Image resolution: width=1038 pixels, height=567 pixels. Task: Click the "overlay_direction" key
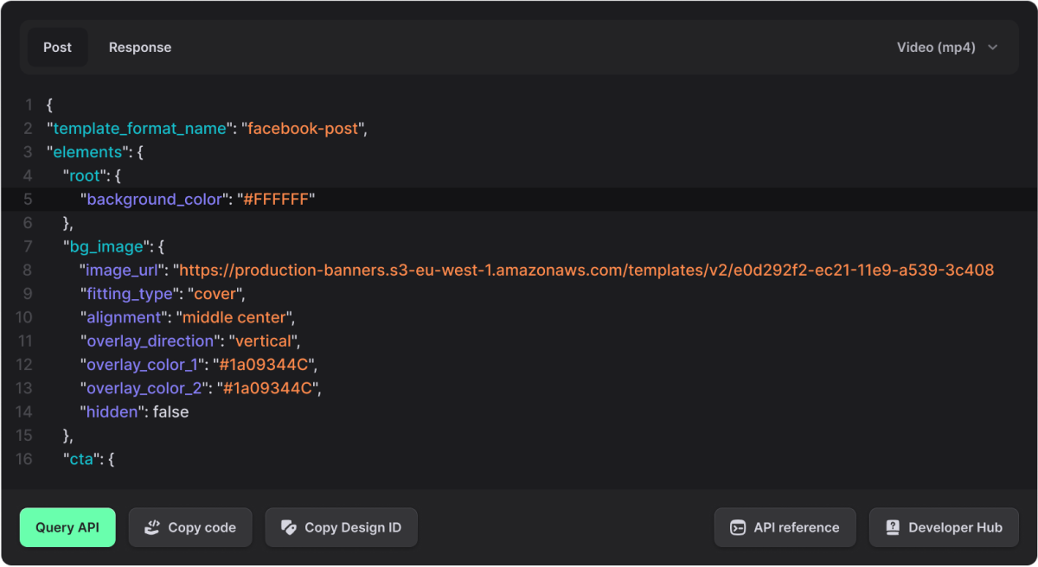[151, 341]
